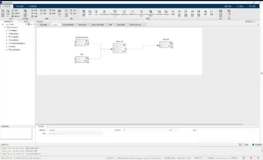
Task: Click the large description text box at bottom right
Action: click(225, 135)
